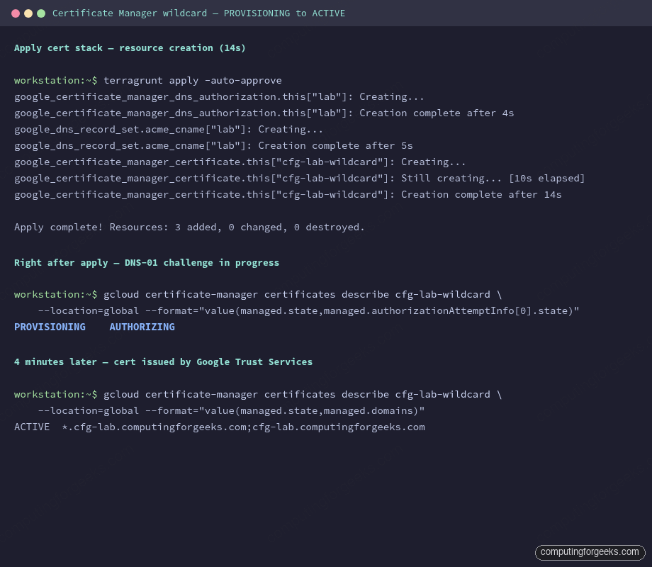The height and width of the screenshot is (567, 652).
Task: Click the red close traffic light
Action: pos(16,13)
